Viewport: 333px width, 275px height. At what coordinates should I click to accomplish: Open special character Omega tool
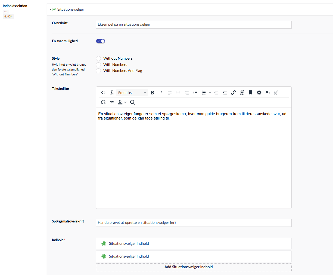click(103, 102)
